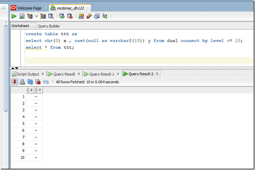Click the Explain Plan icon

point(30,16)
